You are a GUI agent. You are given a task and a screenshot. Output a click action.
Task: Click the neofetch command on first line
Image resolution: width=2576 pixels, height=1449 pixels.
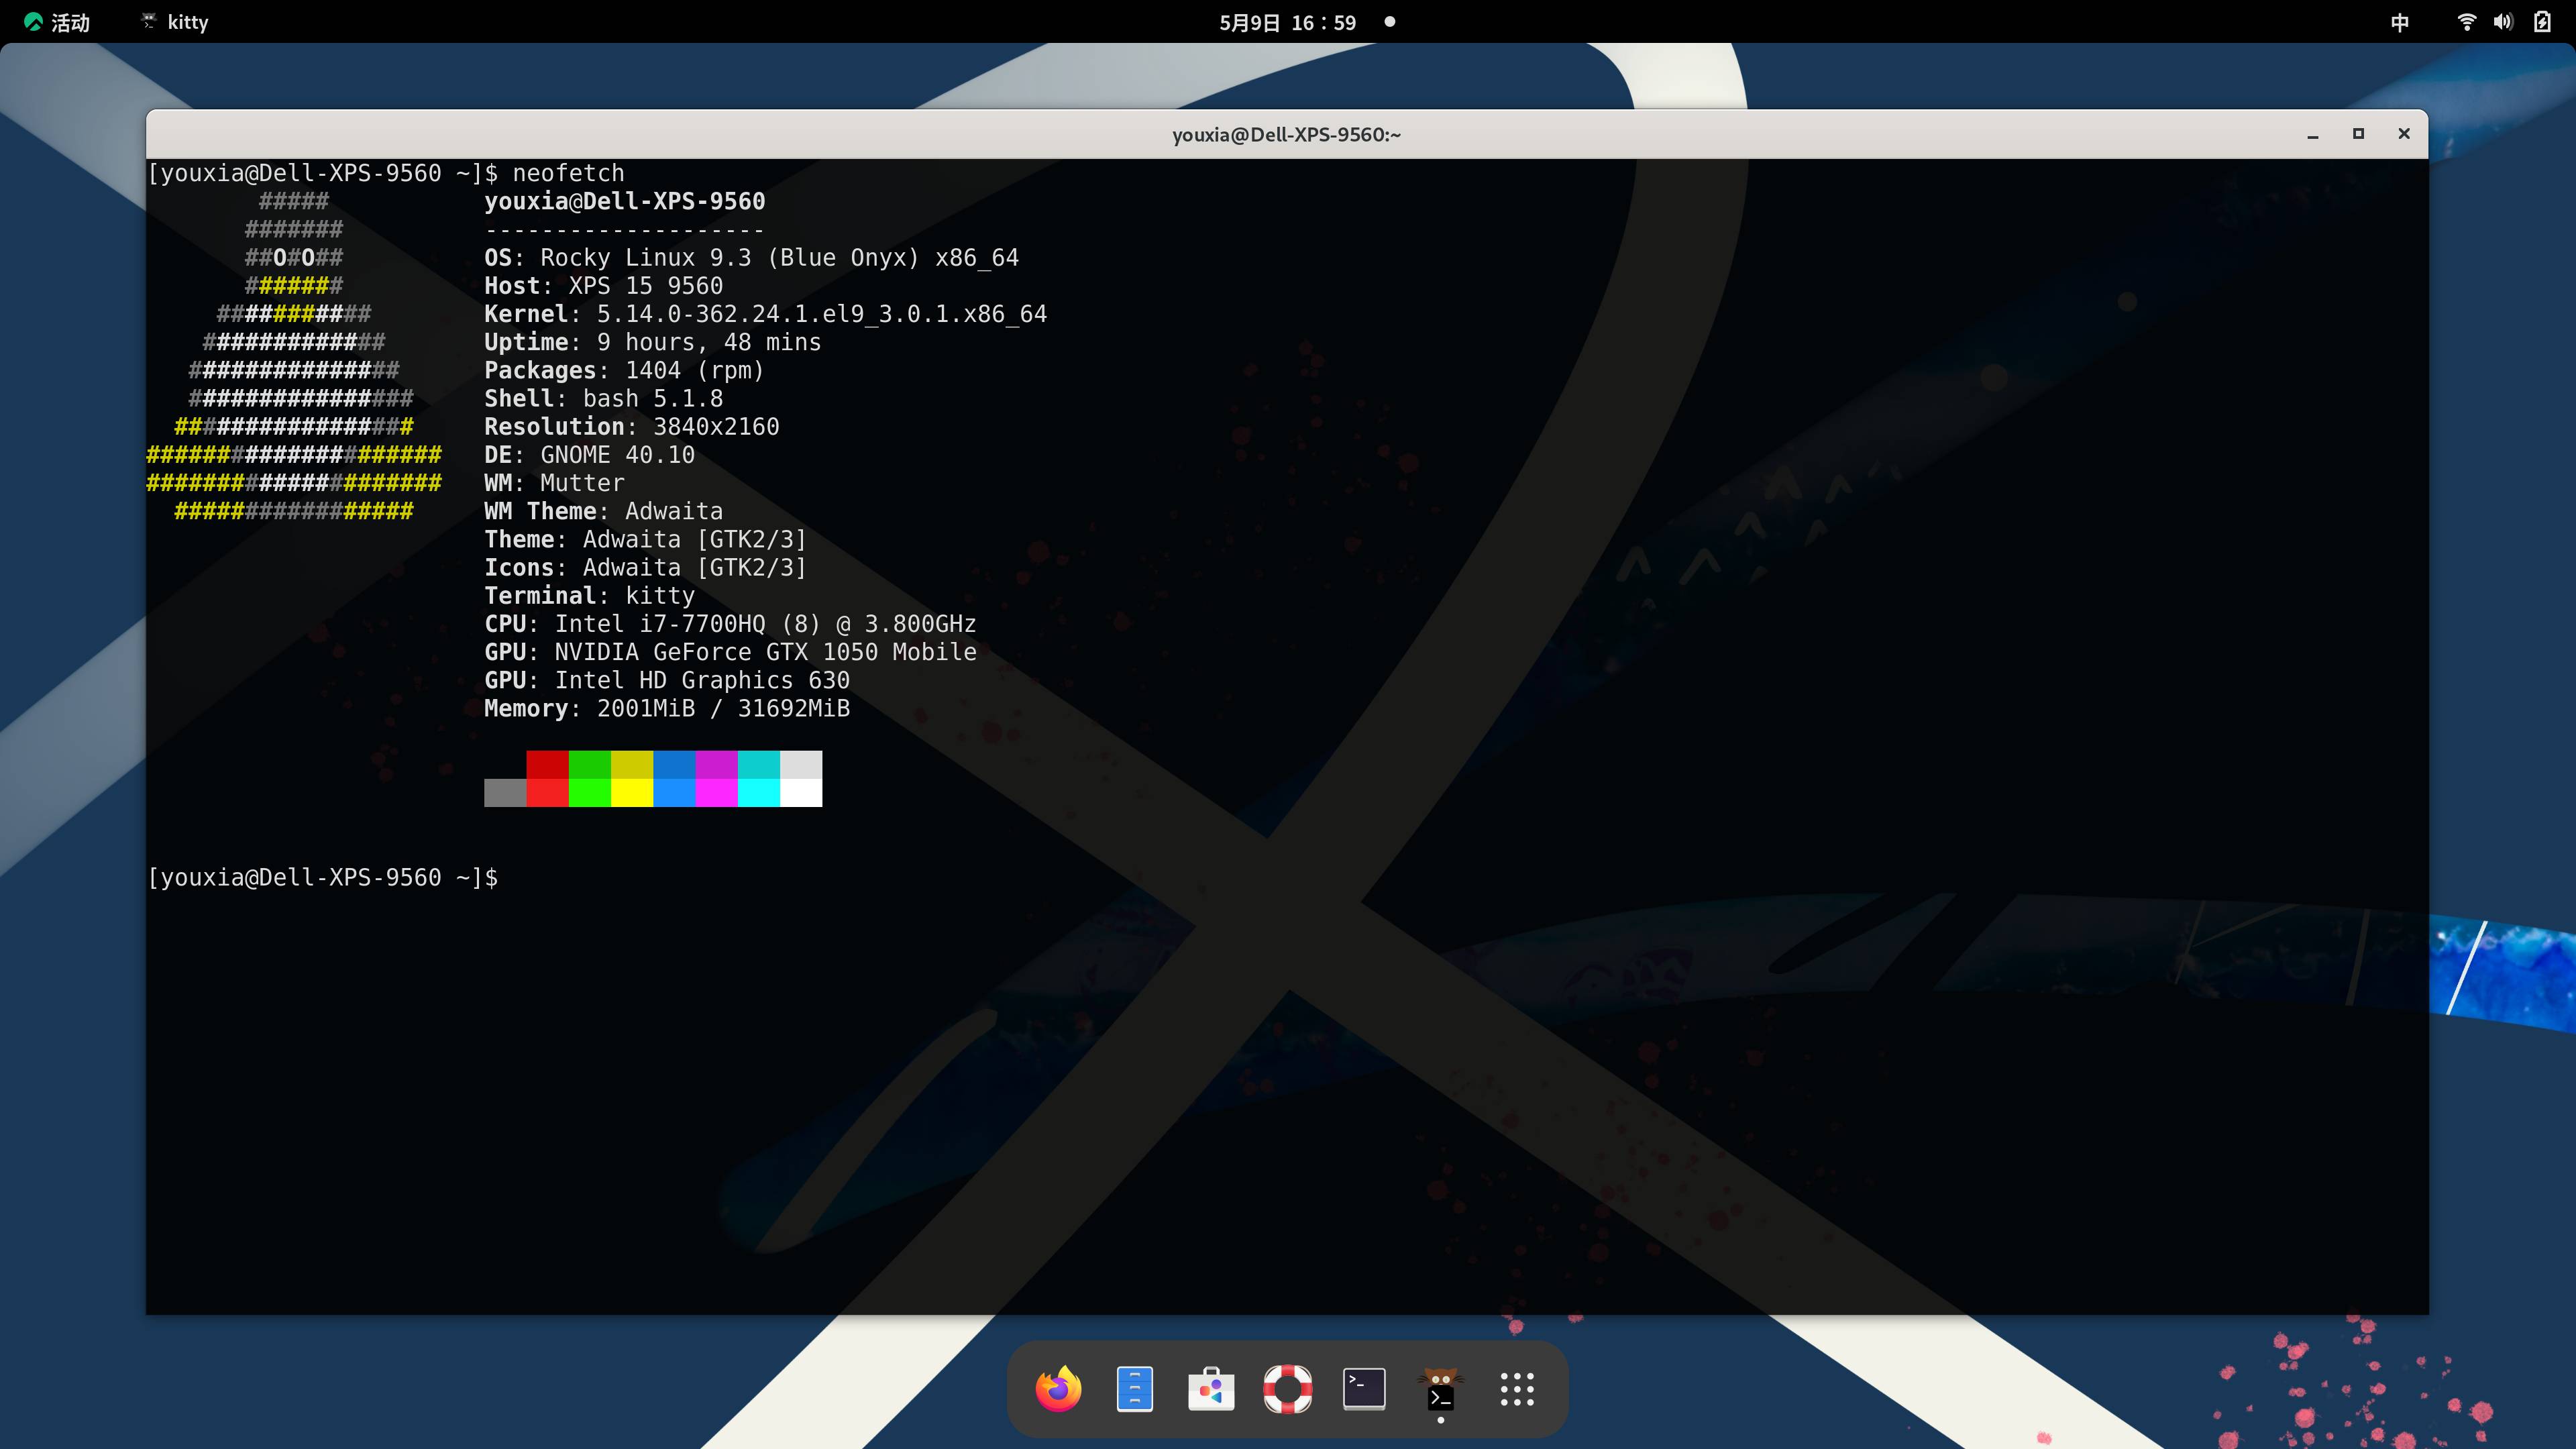[x=568, y=173]
